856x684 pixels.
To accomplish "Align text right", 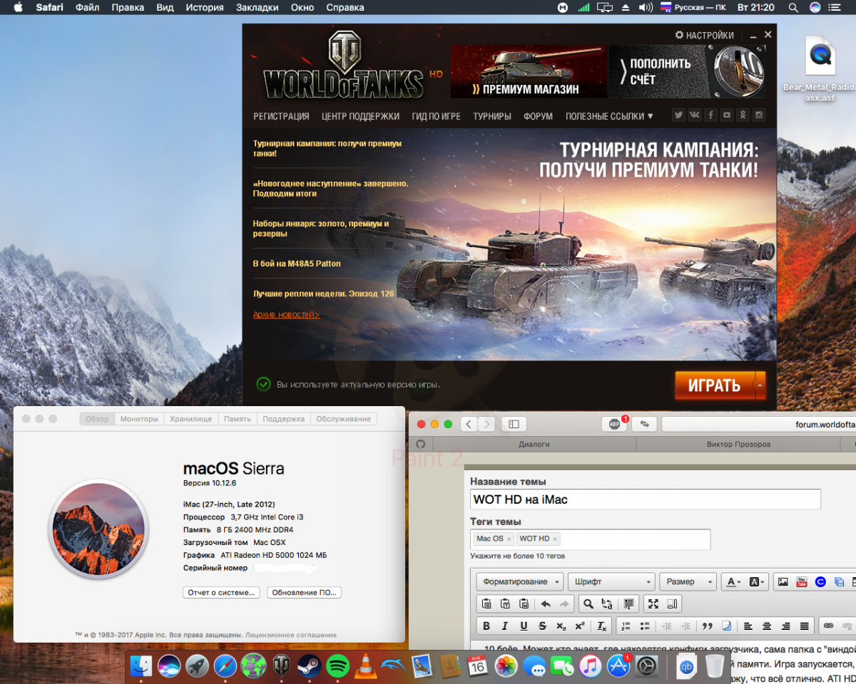I will (785, 626).
